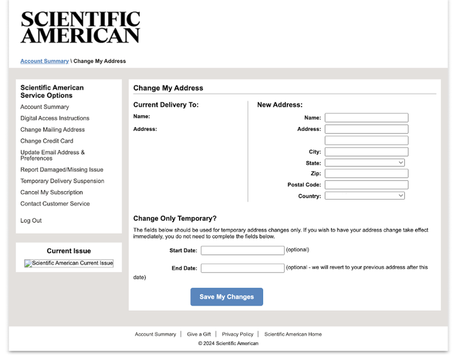Image resolution: width=457 pixels, height=359 pixels.
Task: Open the Country dropdown
Action: (x=365, y=196)
